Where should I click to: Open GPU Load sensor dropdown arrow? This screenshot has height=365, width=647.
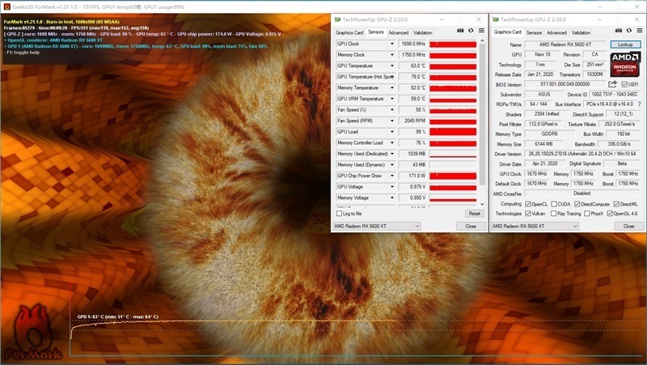pyautogui.click(x=392, y=132)
